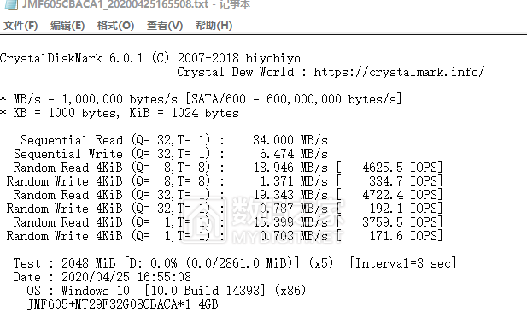Click the file name in the title bar
This screenshot has width=527, height=324.
coord(115,4)
